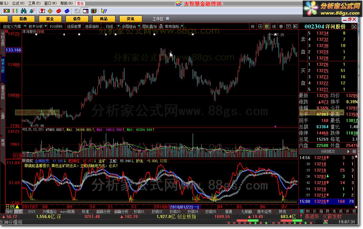Viewport: 363px width, 229px height.
Task: Open the 财 tab in quote panel
Action: [x=308, y=211]
